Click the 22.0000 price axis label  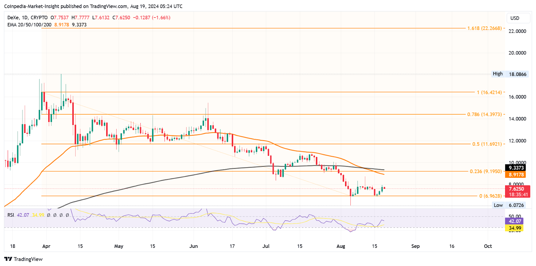pyautogui.click(x=517, y=31)
